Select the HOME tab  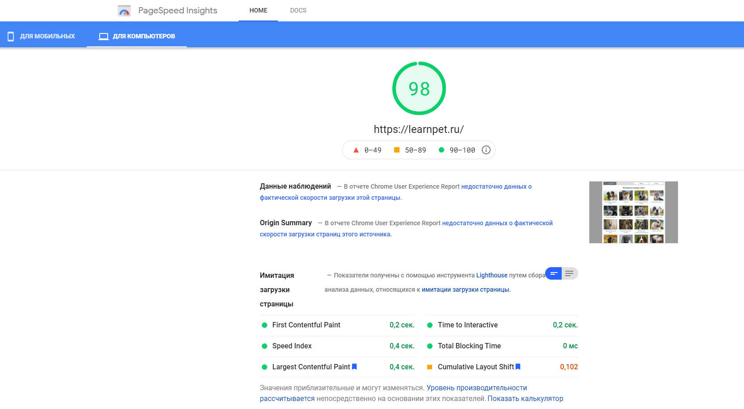(x=258, y=10)
